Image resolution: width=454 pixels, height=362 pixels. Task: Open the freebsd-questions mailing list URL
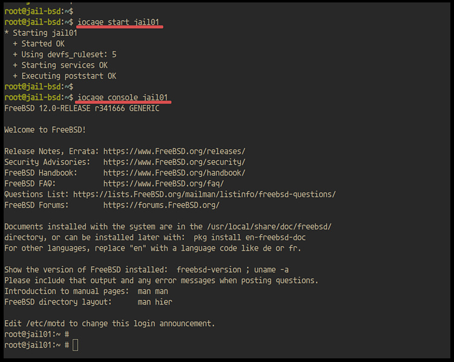(x=204, y=194)
